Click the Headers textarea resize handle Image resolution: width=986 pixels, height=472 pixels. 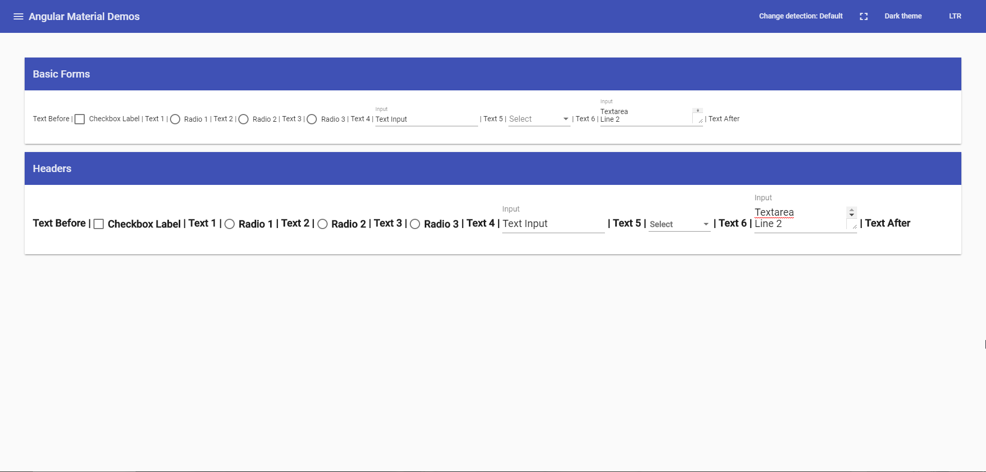point(854,226)
